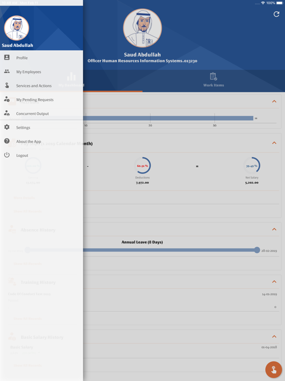Image resolution: width=285 pixels, height=381 pixels.
Task: Select Logout menu item
Action: (x=42, y=155)
